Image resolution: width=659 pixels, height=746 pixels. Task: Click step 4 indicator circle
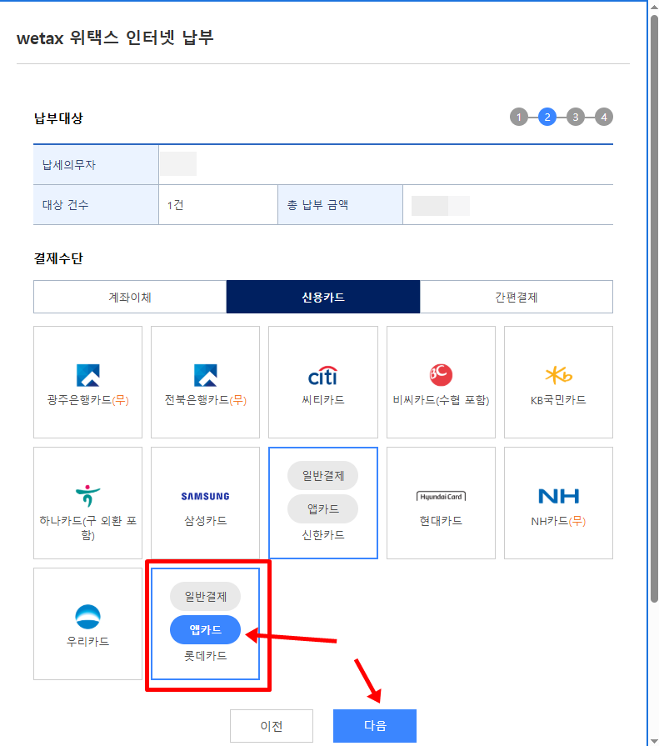(x=604, y=117)
